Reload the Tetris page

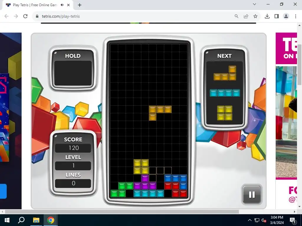[25, 16]
